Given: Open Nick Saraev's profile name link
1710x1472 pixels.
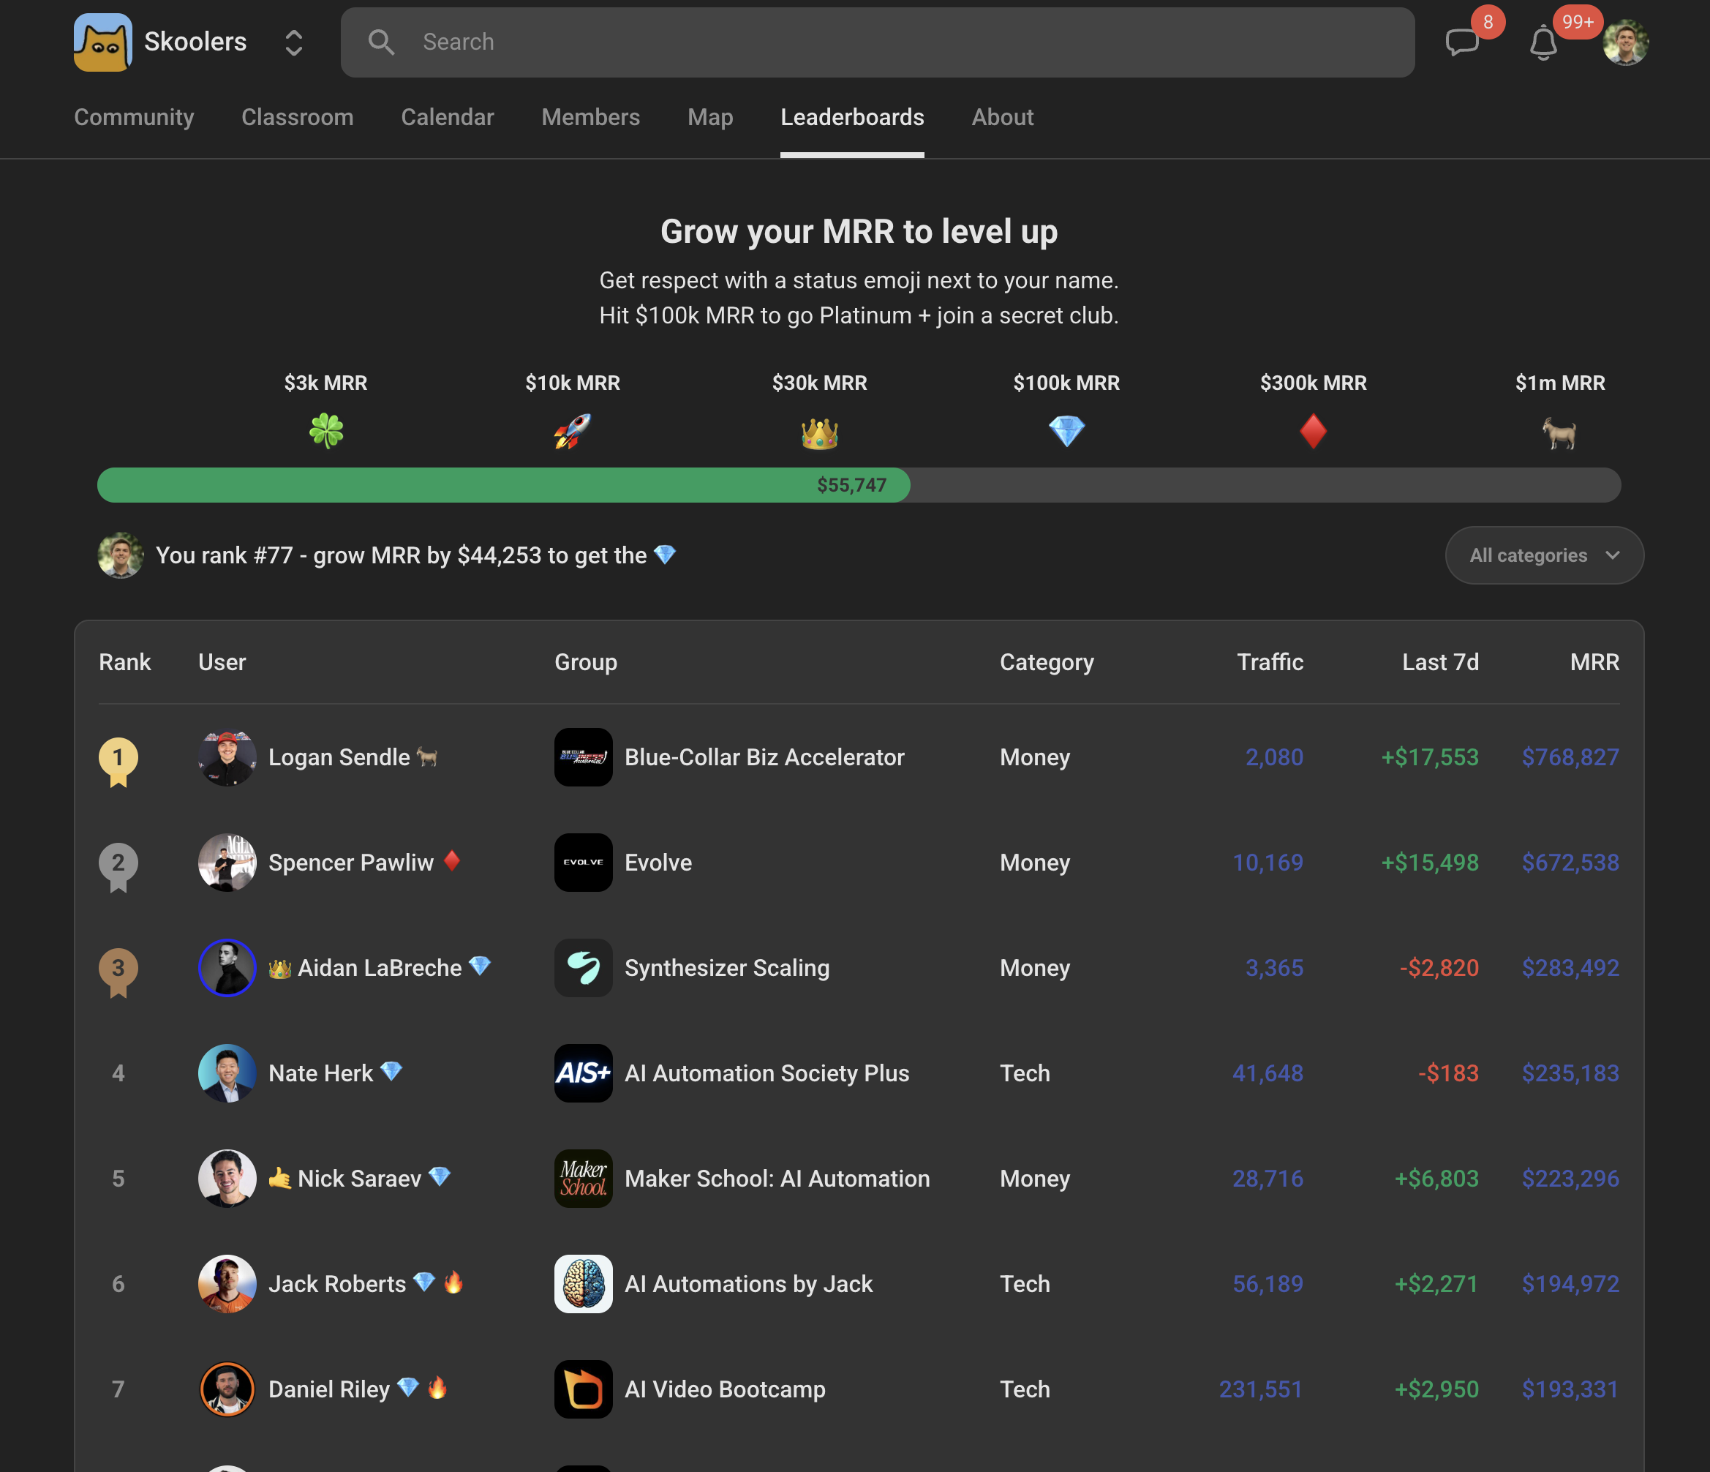Looking at the screenshot, I should (x=360, y=1179).
